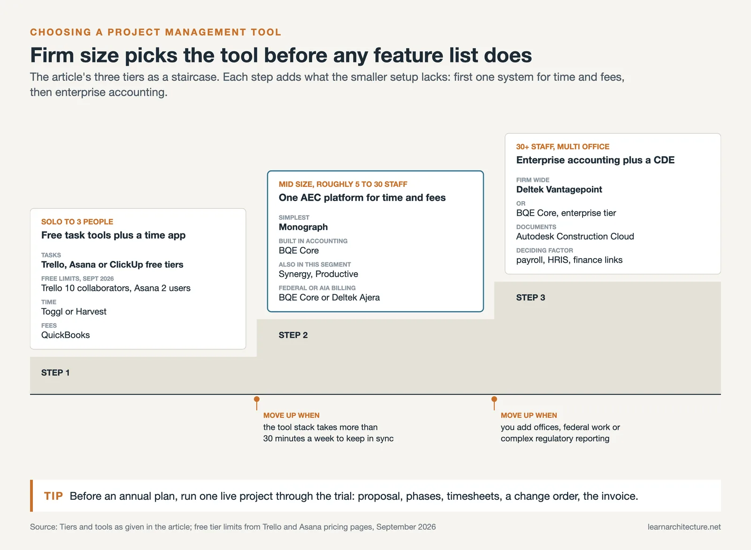
Task: Click 'Trello 10 collaborators, Asana 2 users'
Action: tap(116, 288)
